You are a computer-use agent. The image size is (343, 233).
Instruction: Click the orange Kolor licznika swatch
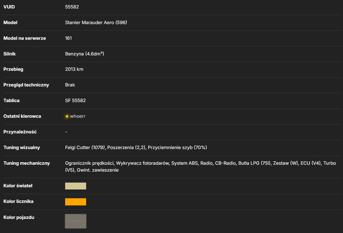[75, 202]
